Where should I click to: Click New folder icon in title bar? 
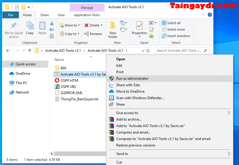(x=23, y=7)
